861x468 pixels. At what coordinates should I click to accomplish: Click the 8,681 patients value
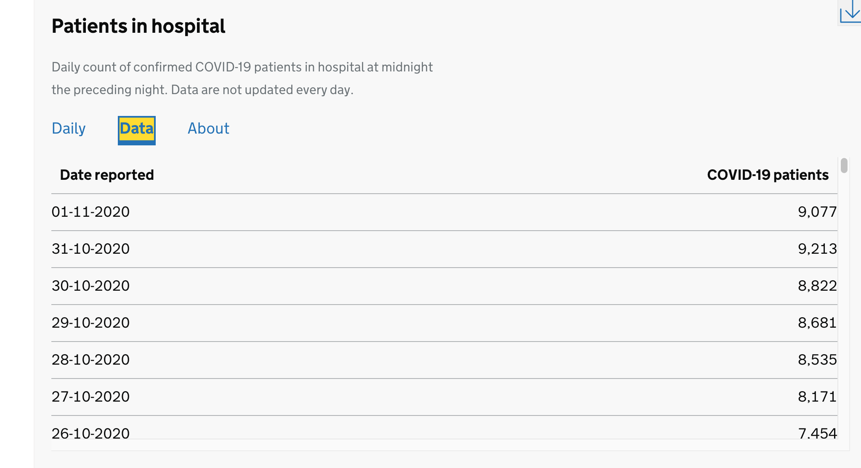click(817, 323)
